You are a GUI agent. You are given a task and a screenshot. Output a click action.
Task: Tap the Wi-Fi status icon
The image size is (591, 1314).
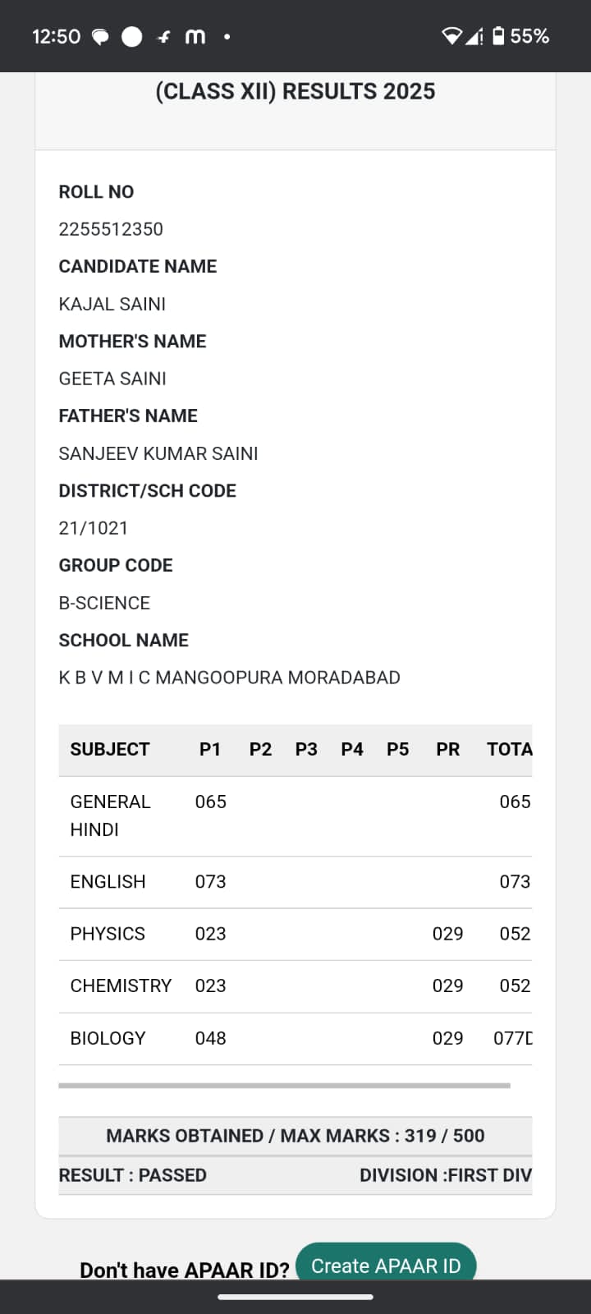click(x=451, y=36)
